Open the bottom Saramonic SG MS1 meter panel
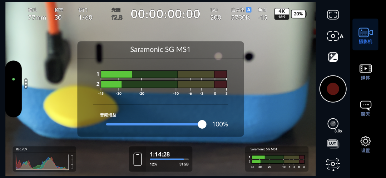Image resolution: width=386 pixels, height=178 pixels. click(277, 159)
